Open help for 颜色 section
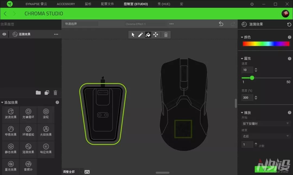Viewport: 293px width, 175px height. (x=289, y=37)
